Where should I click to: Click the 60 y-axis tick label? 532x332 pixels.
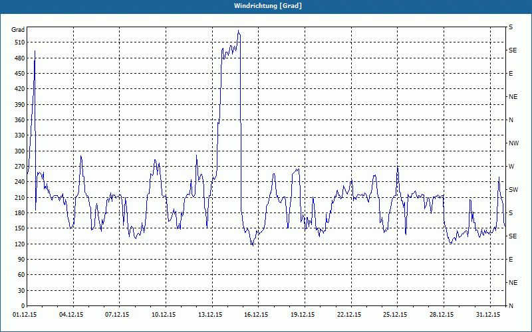pos(20,275)
